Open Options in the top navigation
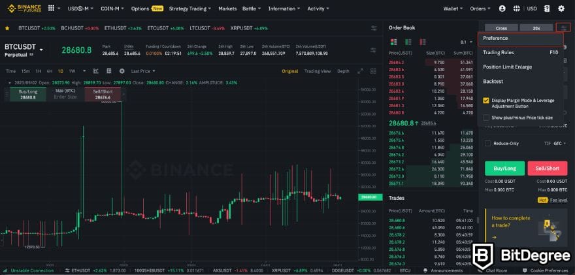The image size is (575, 275). pos(140,8)
